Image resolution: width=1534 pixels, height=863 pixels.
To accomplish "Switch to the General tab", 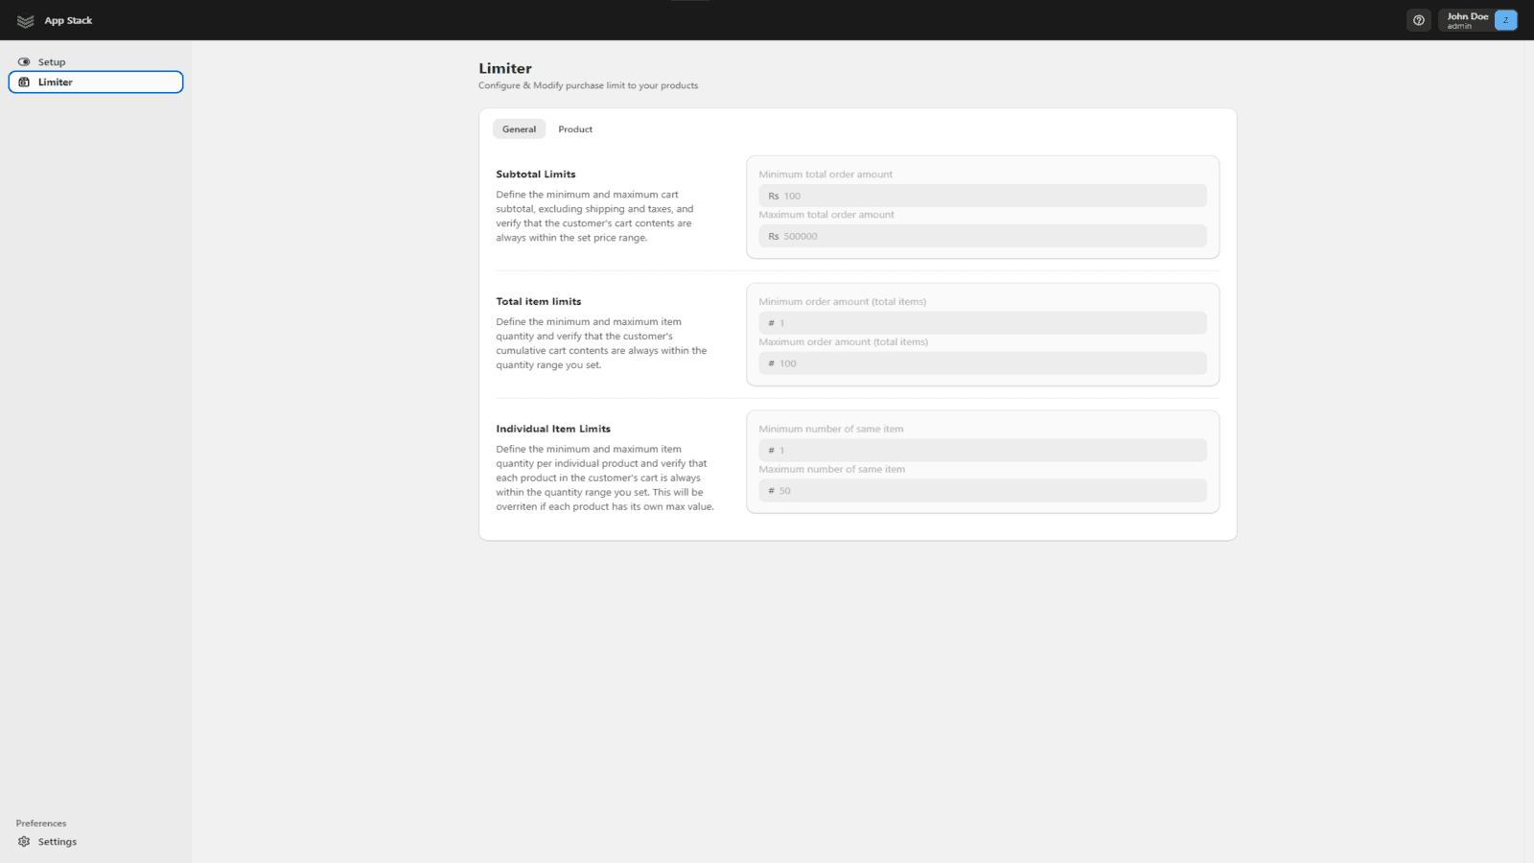I will (x=519, y=129).
